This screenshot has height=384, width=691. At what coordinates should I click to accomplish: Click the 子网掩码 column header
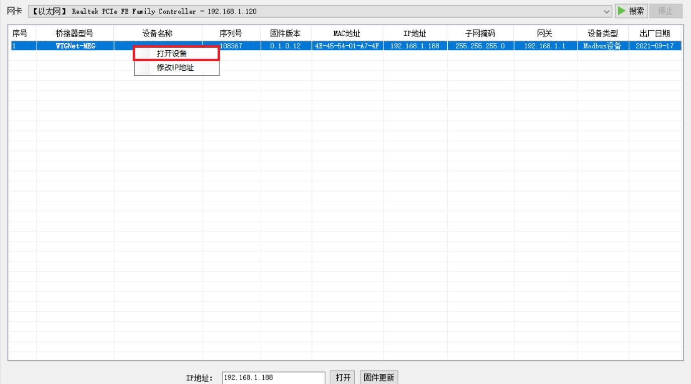click(480, 34)
